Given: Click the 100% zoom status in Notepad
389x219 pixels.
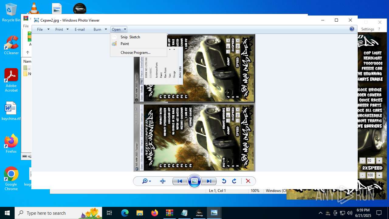Looking at the screenshot, I should [255, 191].
